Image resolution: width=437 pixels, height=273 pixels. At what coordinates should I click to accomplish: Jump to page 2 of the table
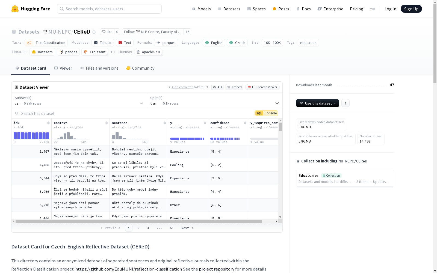point(138,228)
